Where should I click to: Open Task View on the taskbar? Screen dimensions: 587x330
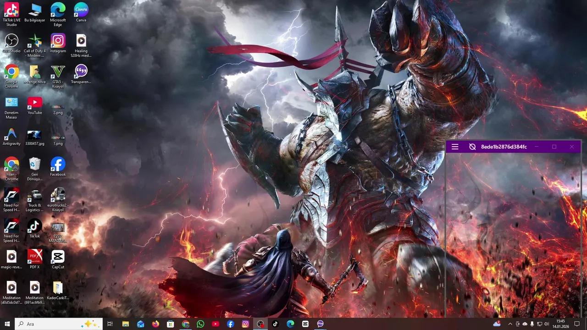tap(110, 324)
